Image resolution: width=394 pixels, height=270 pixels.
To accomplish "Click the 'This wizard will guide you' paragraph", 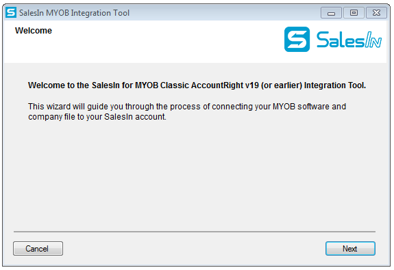I will (x=187, y=111).
